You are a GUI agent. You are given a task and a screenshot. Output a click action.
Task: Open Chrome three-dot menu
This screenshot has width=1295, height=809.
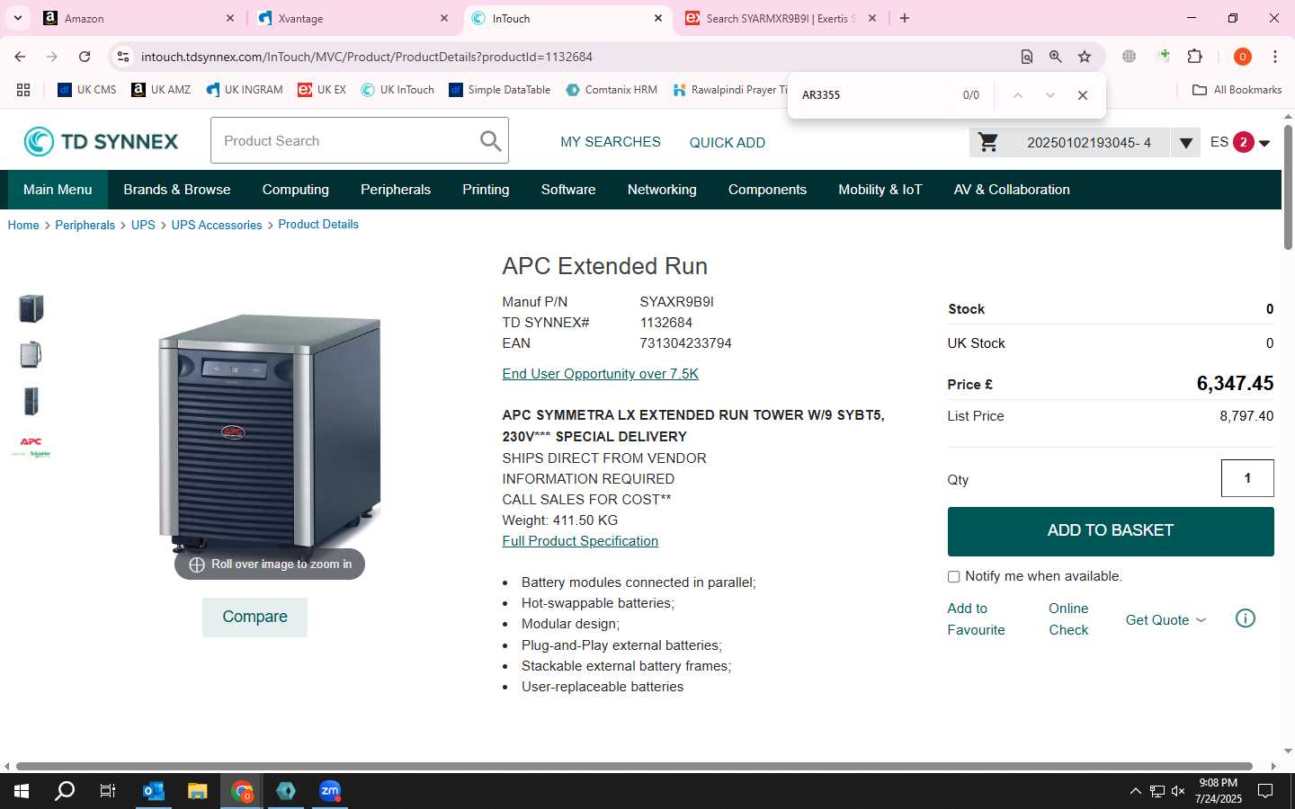click(x=1275, y=57)
